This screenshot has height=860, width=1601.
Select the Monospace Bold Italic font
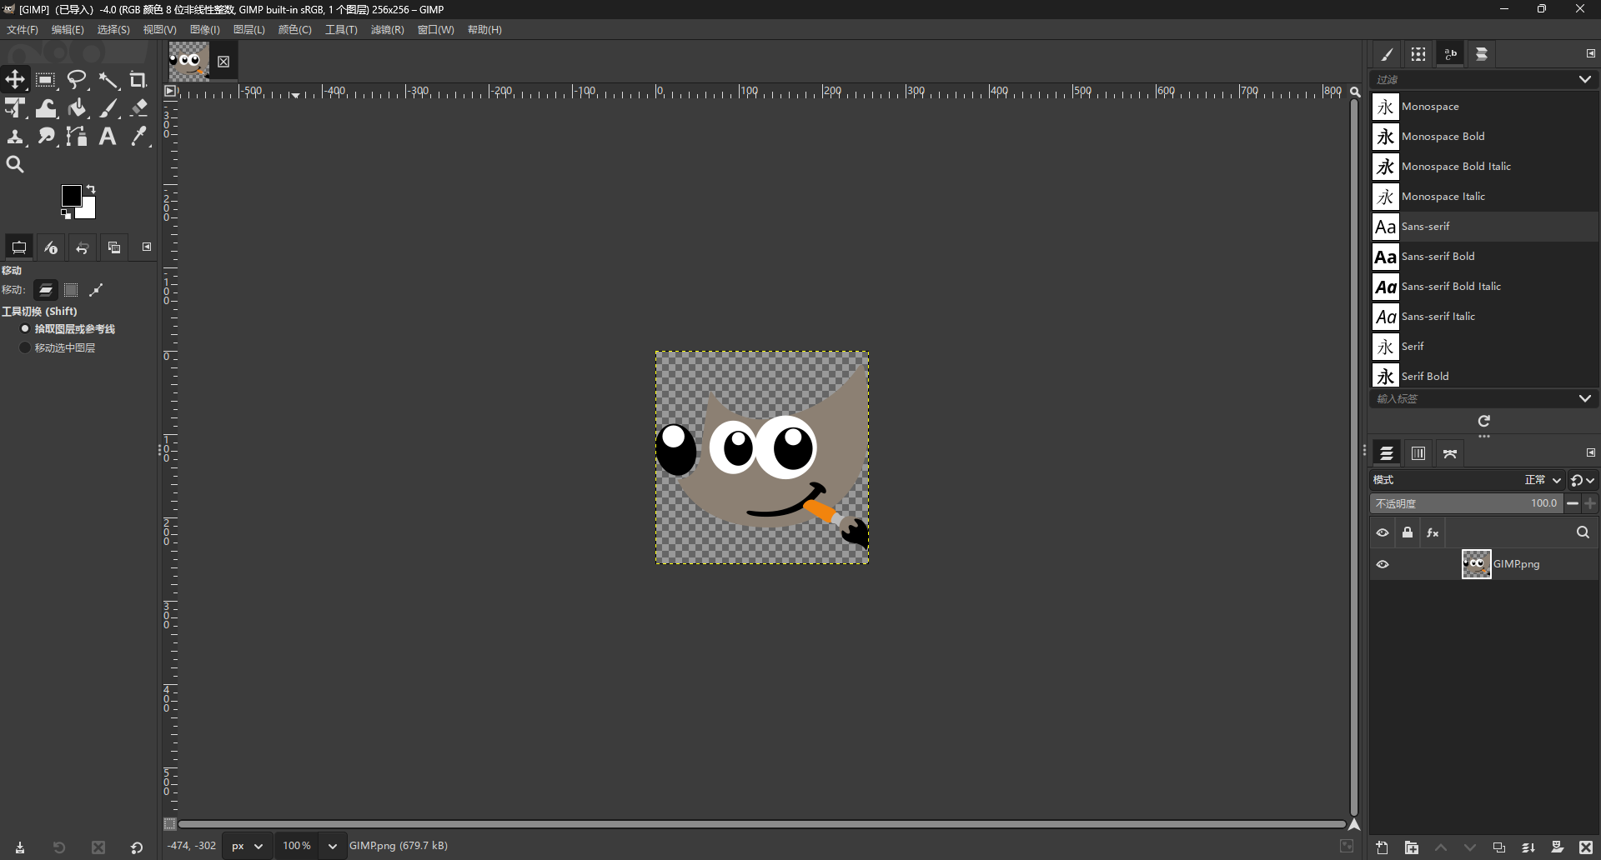[x=1485, y=167]
